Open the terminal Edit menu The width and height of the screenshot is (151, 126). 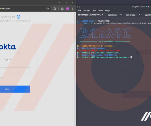94,11
